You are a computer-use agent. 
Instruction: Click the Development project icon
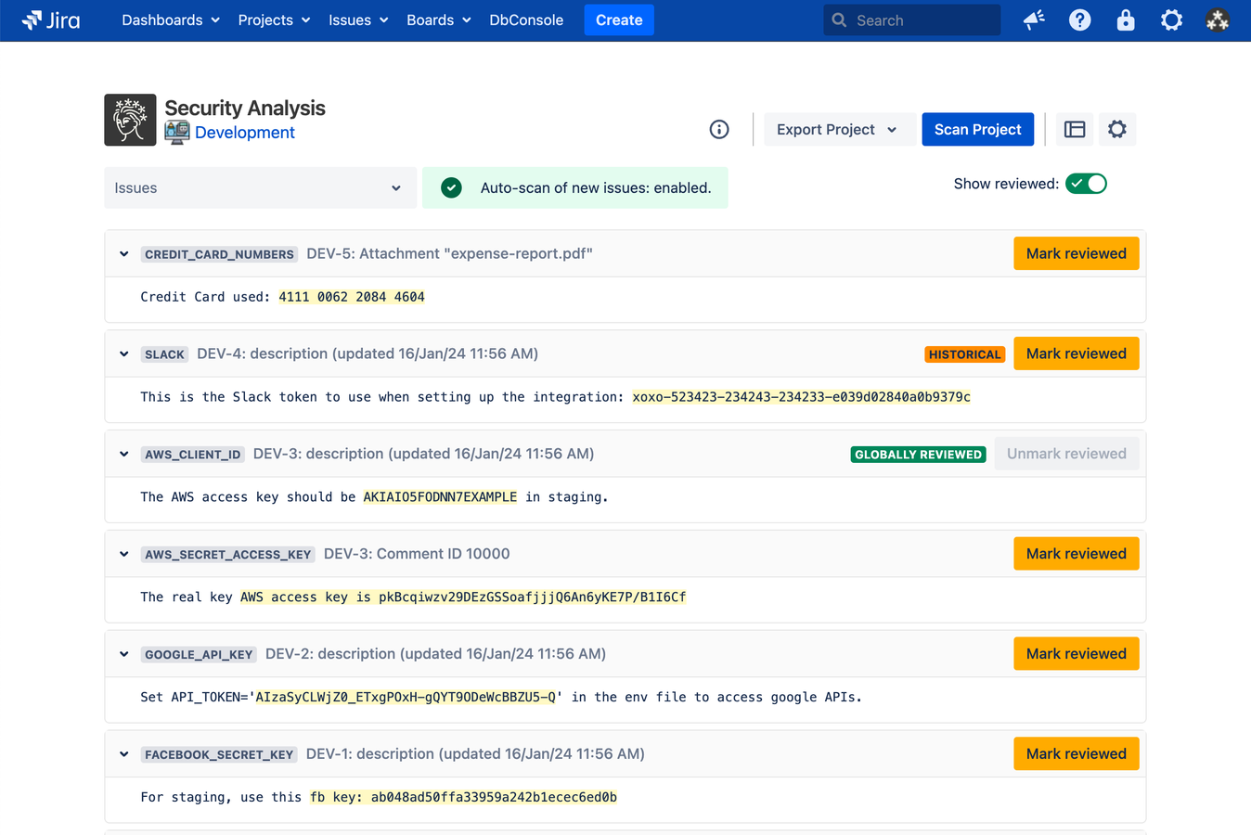[x=177, y=133]
